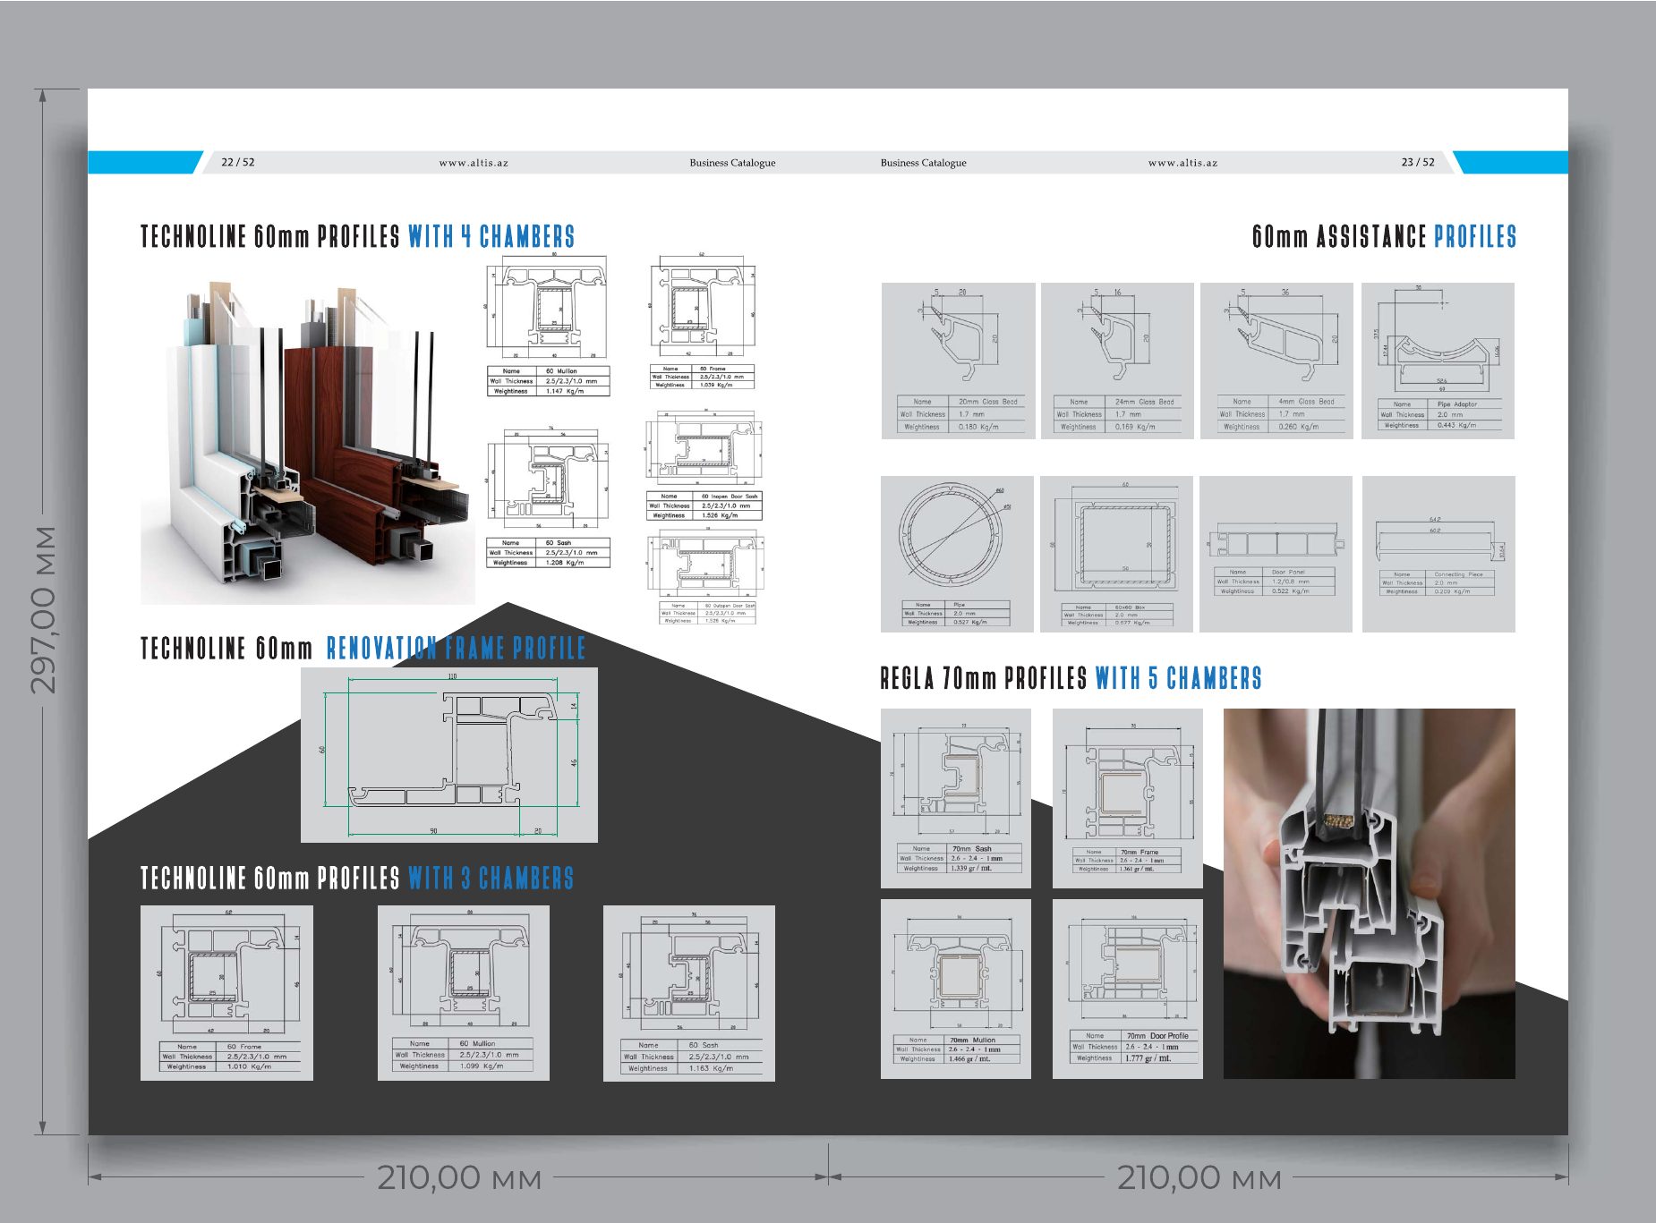Click the "70mm Mullion" name cell

click(x=972, y=1040)
